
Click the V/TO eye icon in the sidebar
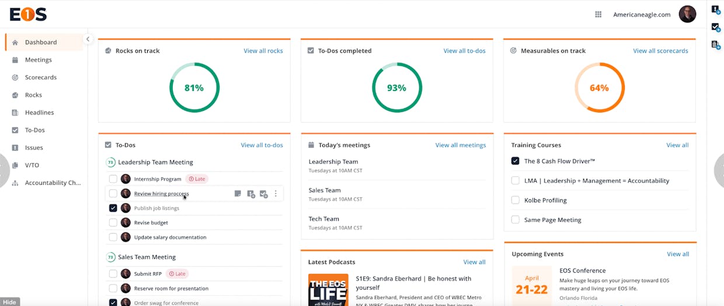[x=15, y=165]
